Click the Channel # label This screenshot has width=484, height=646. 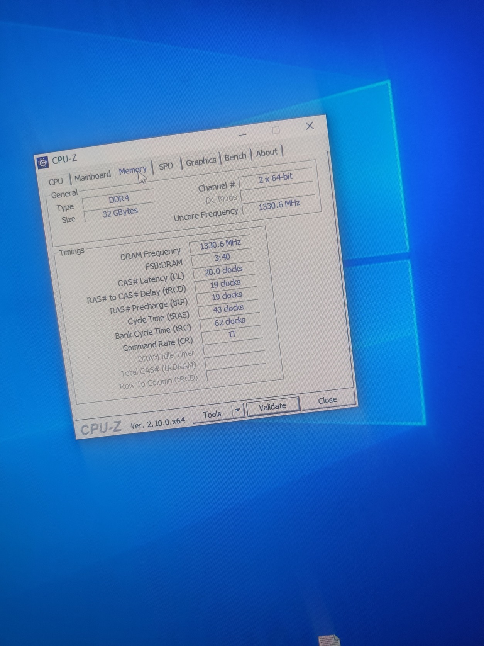217,187
